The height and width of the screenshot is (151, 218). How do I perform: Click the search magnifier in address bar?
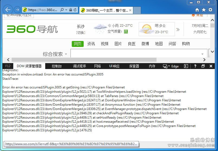click(62, 10)
